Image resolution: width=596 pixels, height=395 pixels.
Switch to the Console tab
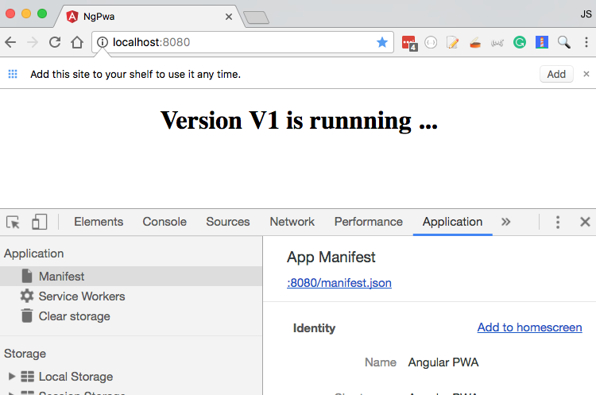[x=164, y=222]
